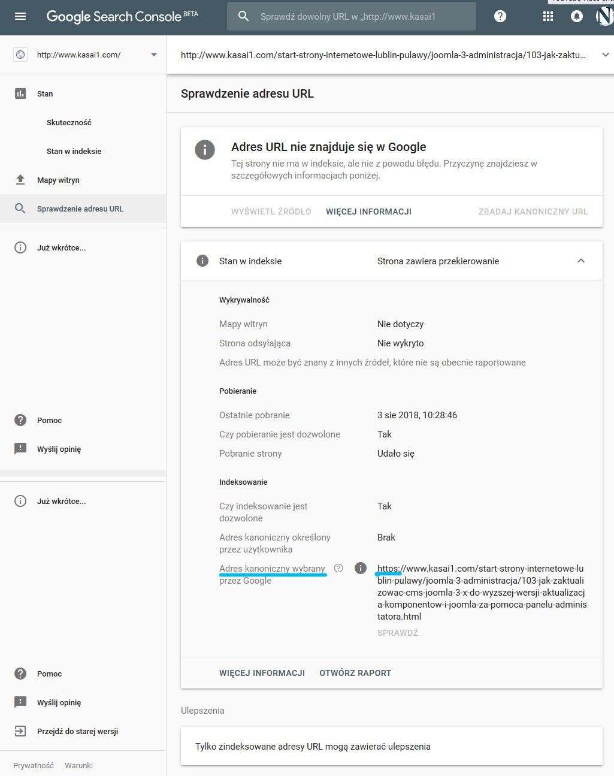Click the 'Nie dotyczy' value
This screenshot has height=776, width=614.
pos(400,324)
